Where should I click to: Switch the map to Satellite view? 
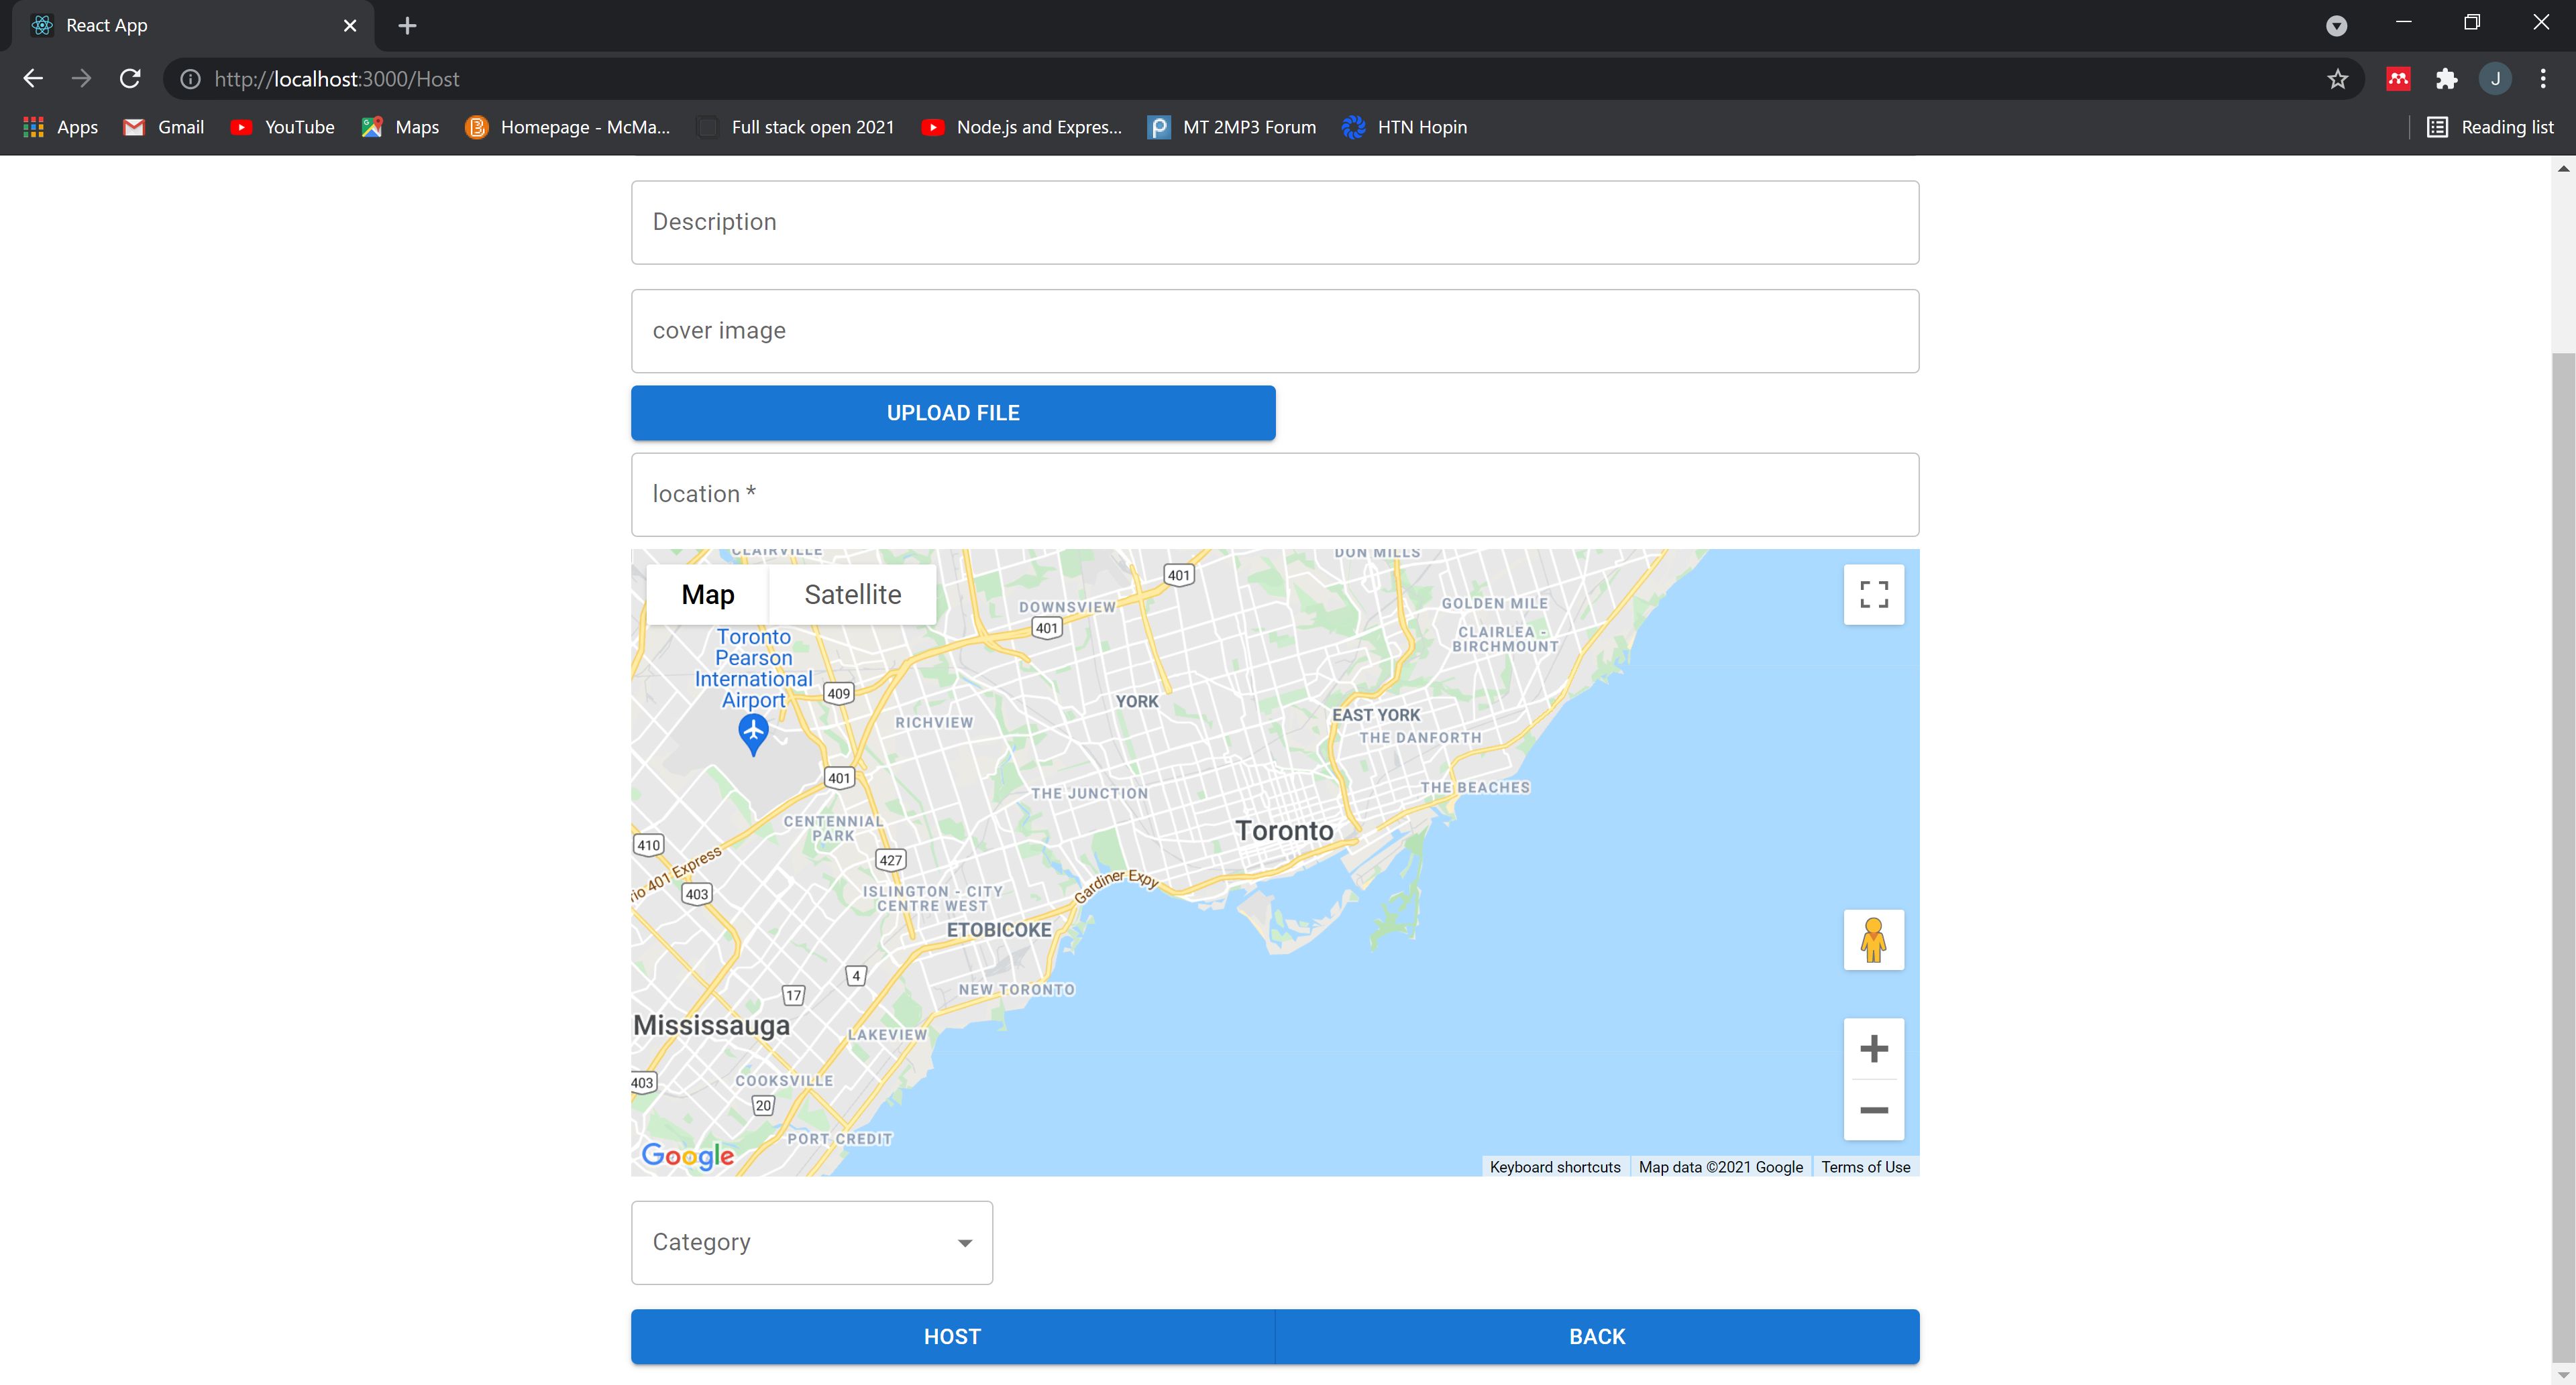point(852,595)
